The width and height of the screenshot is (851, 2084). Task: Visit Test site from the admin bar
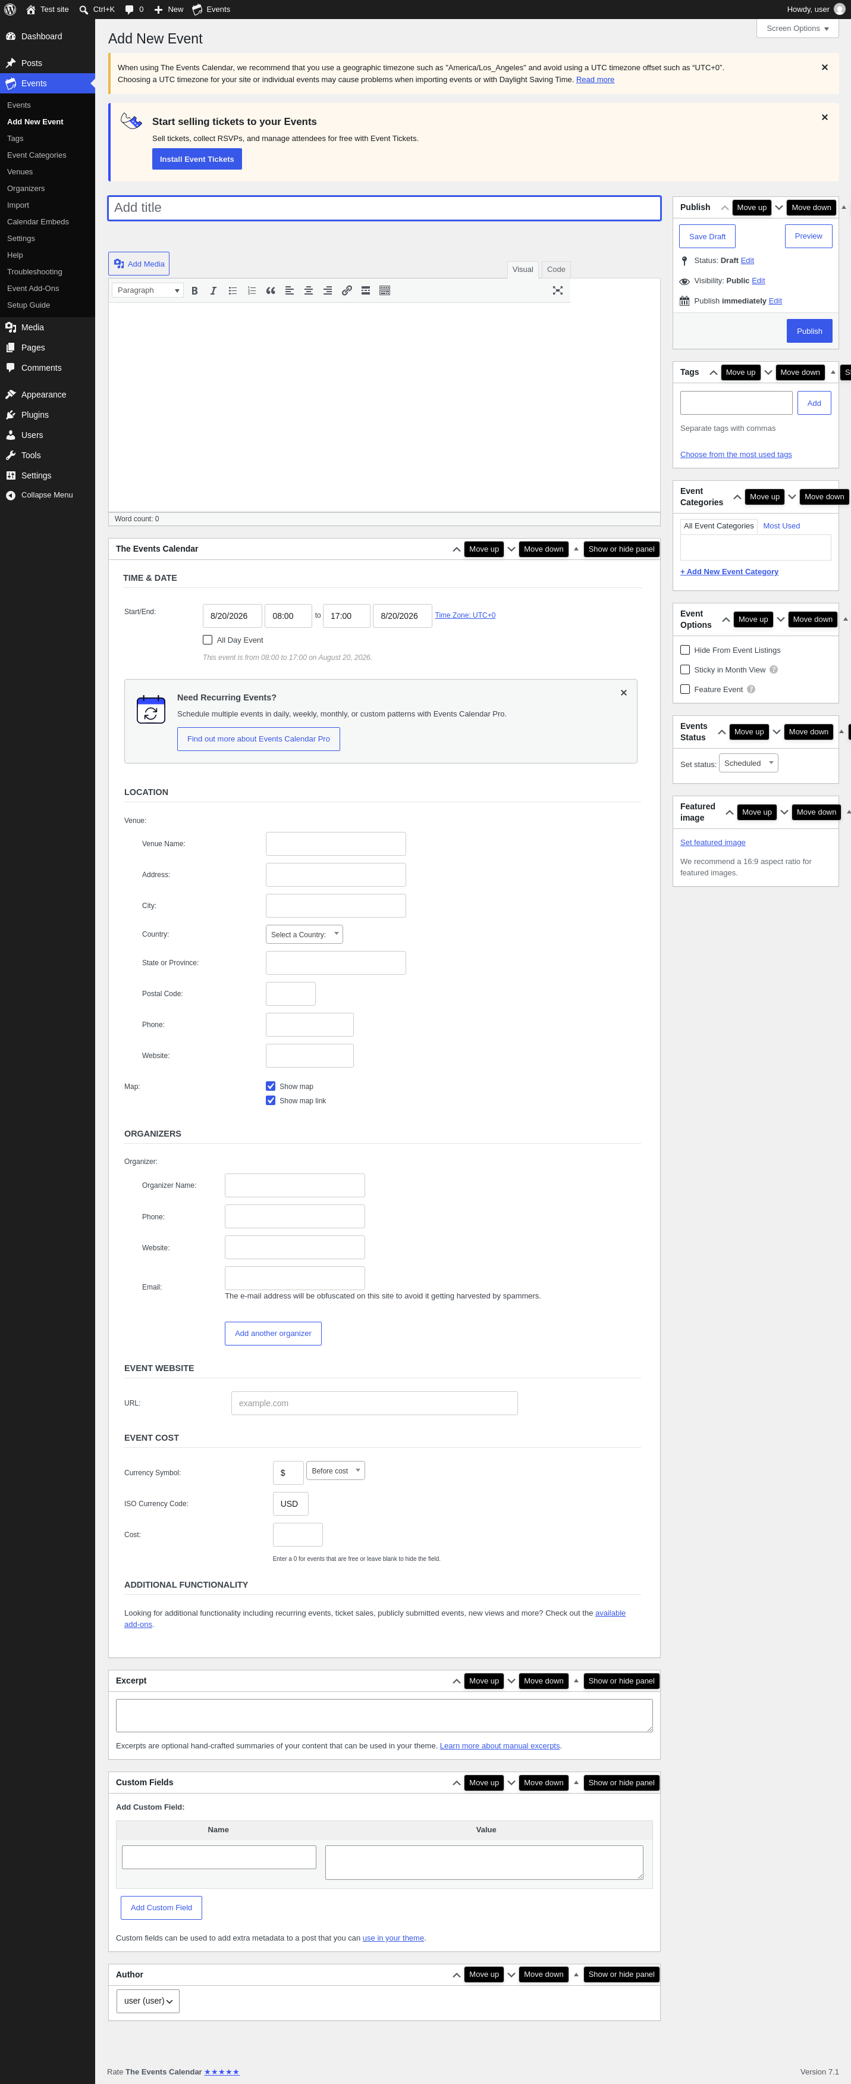[x=48, y=10]
